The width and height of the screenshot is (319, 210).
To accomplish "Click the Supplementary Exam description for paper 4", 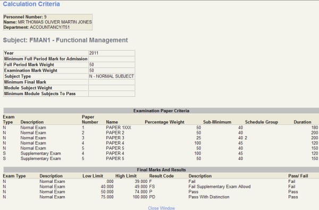I will tap(40, 153).
